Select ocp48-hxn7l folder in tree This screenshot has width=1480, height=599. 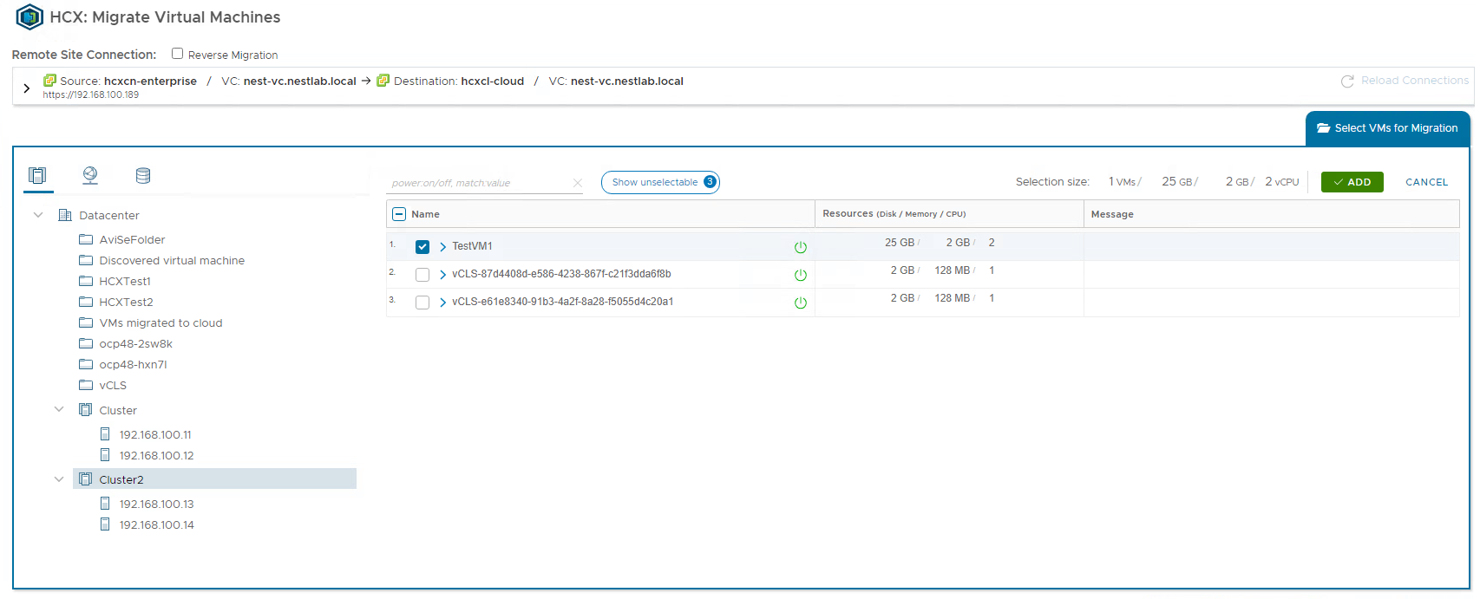pos(133,364)
